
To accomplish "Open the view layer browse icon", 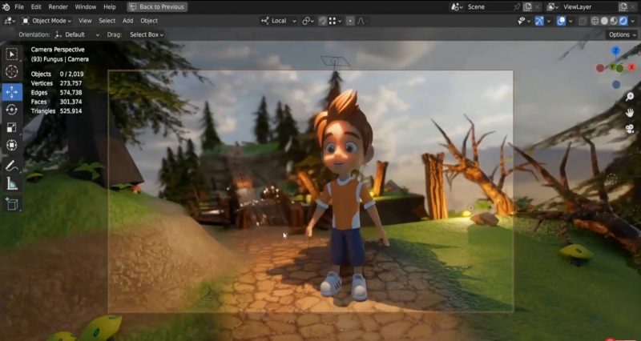I will 552,7.
